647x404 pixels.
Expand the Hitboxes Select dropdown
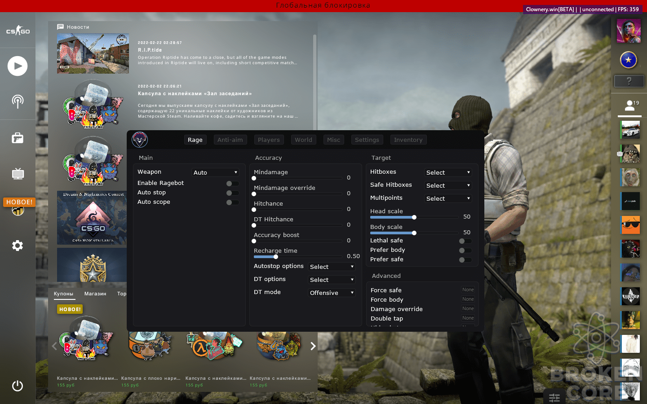448,172
